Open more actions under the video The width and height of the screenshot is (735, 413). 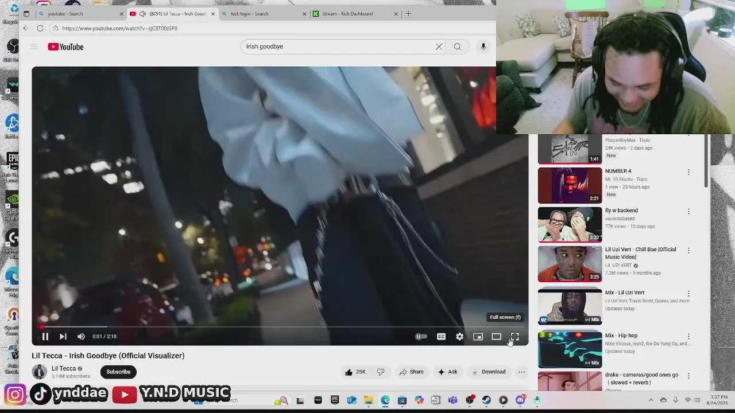pyautogui.click(x=521, y=372)
